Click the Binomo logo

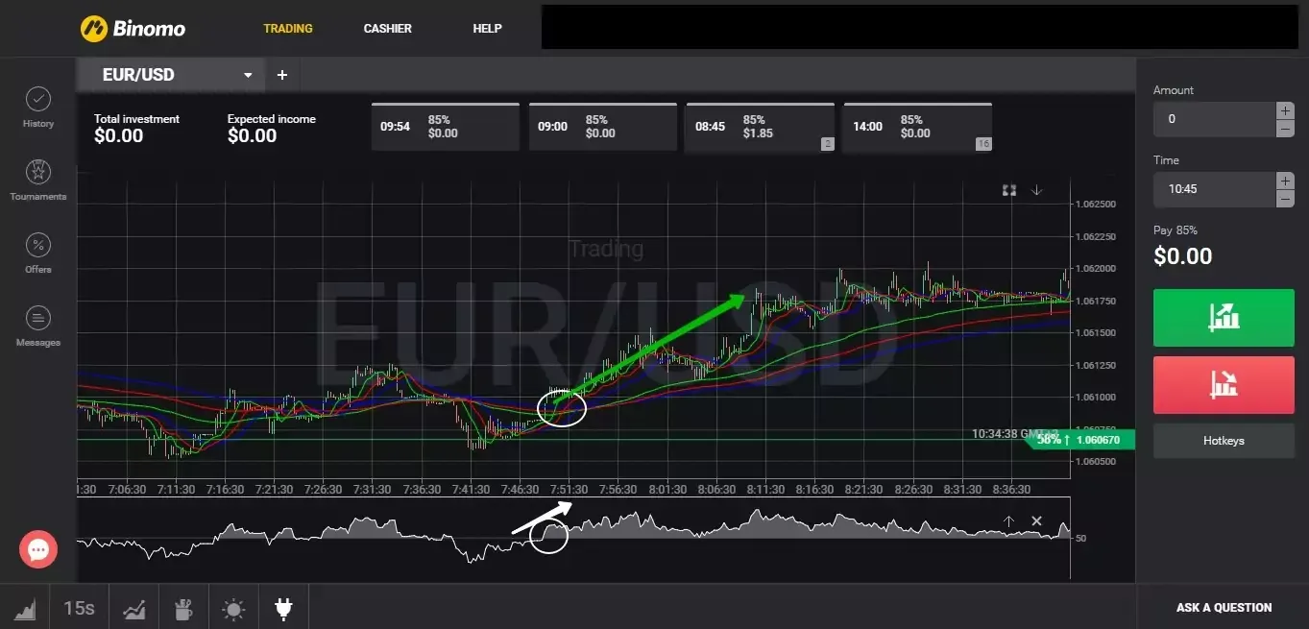pyautogui.click(x=133, y=28)
